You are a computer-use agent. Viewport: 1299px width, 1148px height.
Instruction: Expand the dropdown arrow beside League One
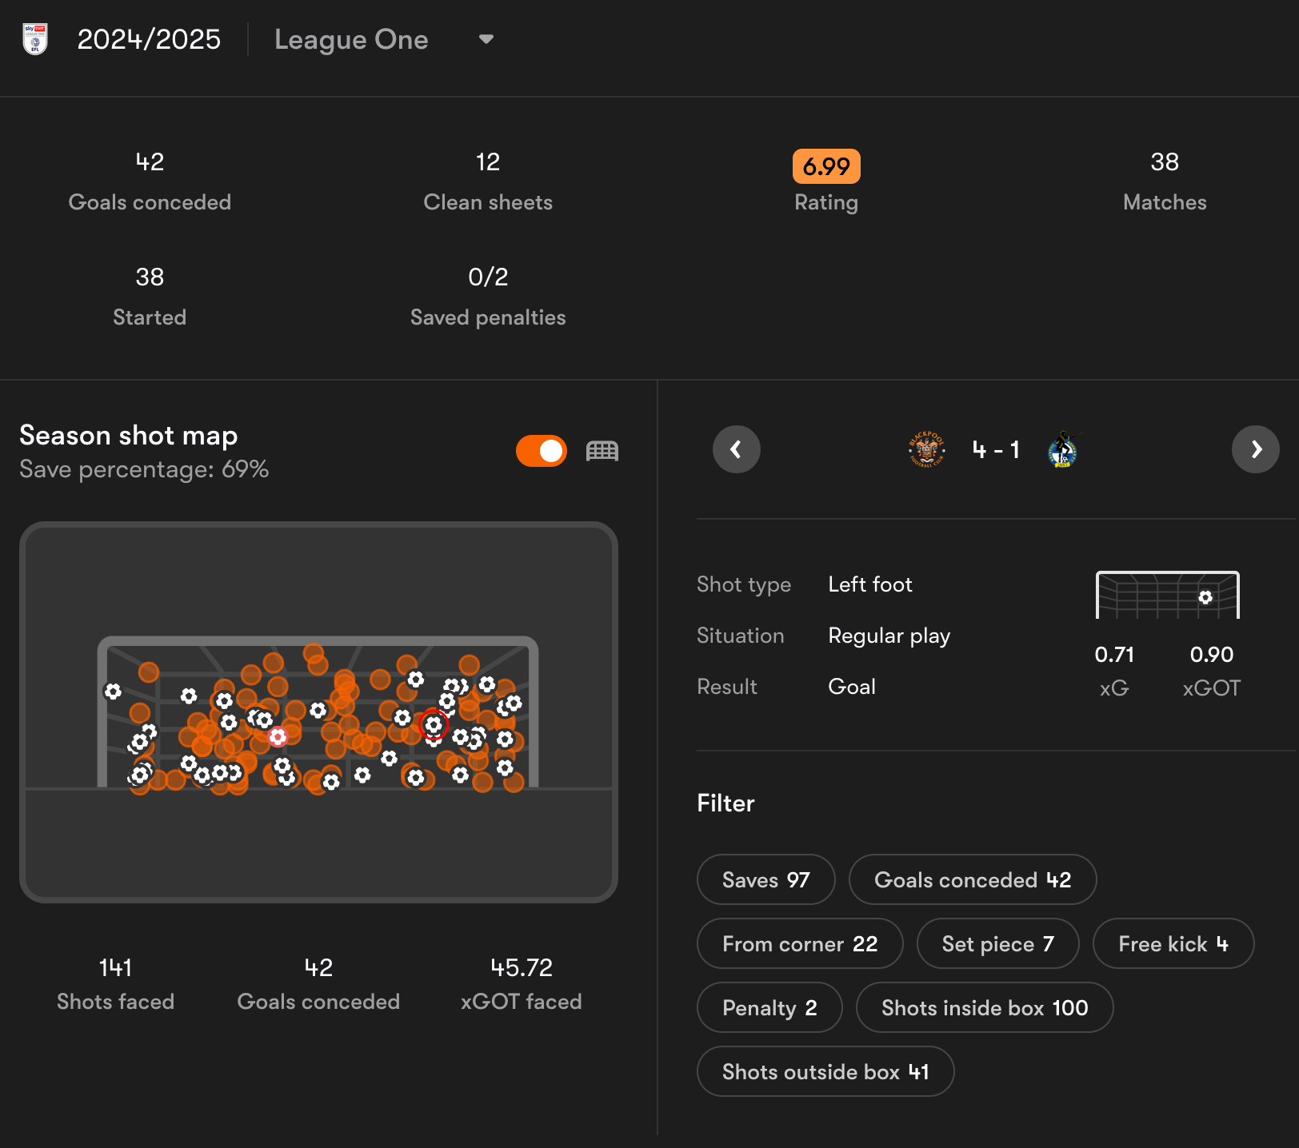click(x=486, y=39)
